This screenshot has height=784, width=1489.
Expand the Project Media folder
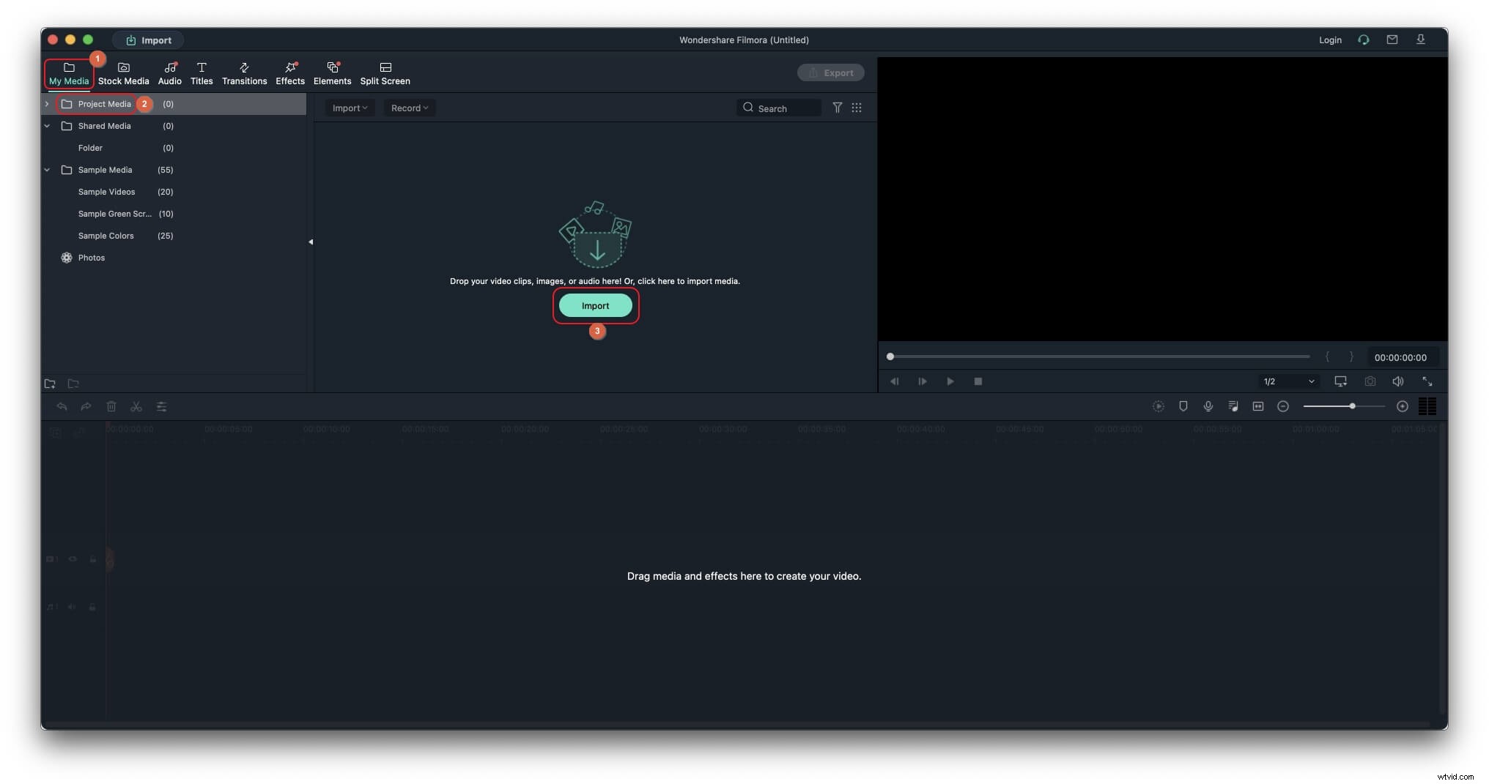[47, 104]
